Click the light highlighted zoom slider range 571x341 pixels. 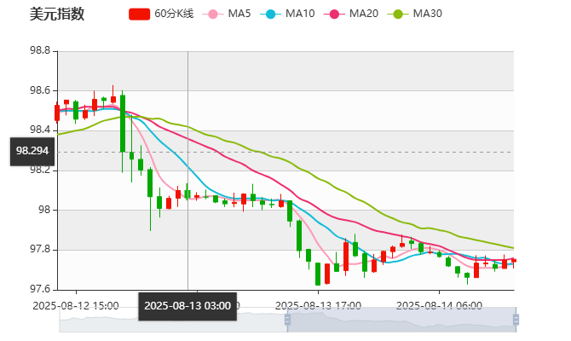pos(401,321)
